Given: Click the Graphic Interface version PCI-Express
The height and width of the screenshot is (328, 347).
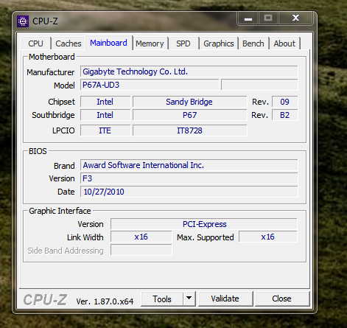Looking at the screenshot, I should [x=204, y=224].
